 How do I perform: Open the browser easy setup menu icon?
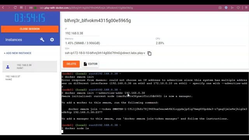246,8
